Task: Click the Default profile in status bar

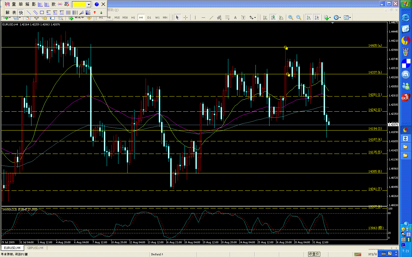Action: pyautogui.click(x=157, y=254)
